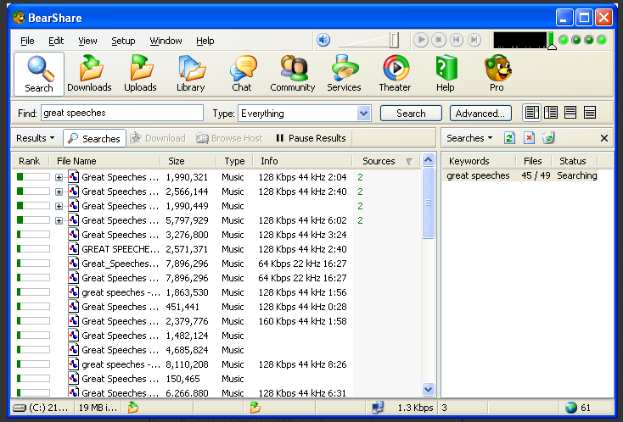Click the Info column header
This screenshot has width=623, height=422.
tap(303, 161)
